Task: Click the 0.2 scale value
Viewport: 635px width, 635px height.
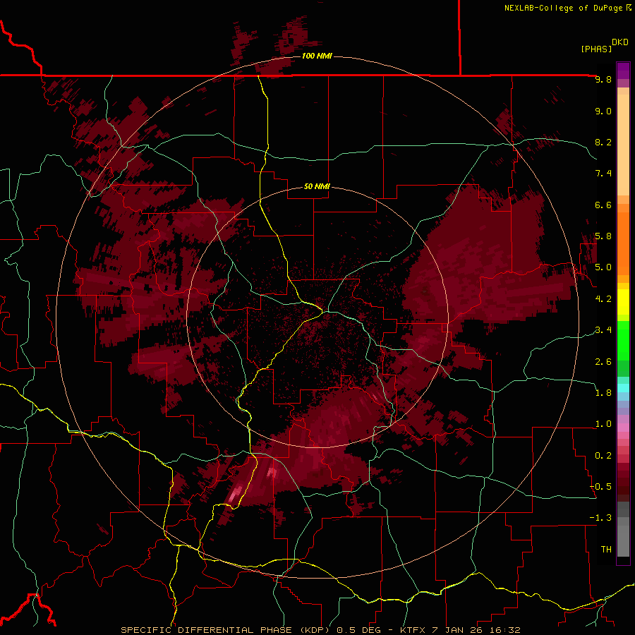Action: click(x=603, y=456)
